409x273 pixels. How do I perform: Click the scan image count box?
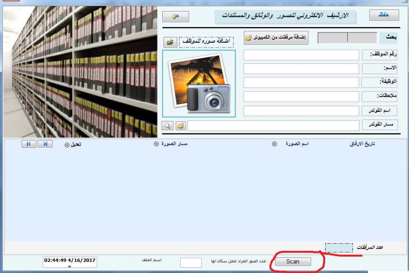click(x=191, y=263)
